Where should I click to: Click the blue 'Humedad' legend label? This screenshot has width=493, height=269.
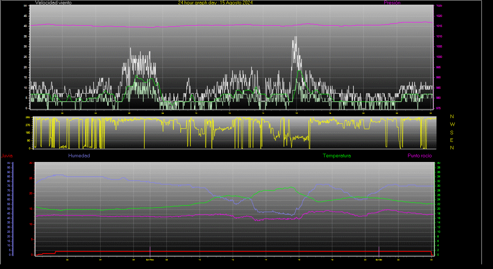[x=79, y=156]
